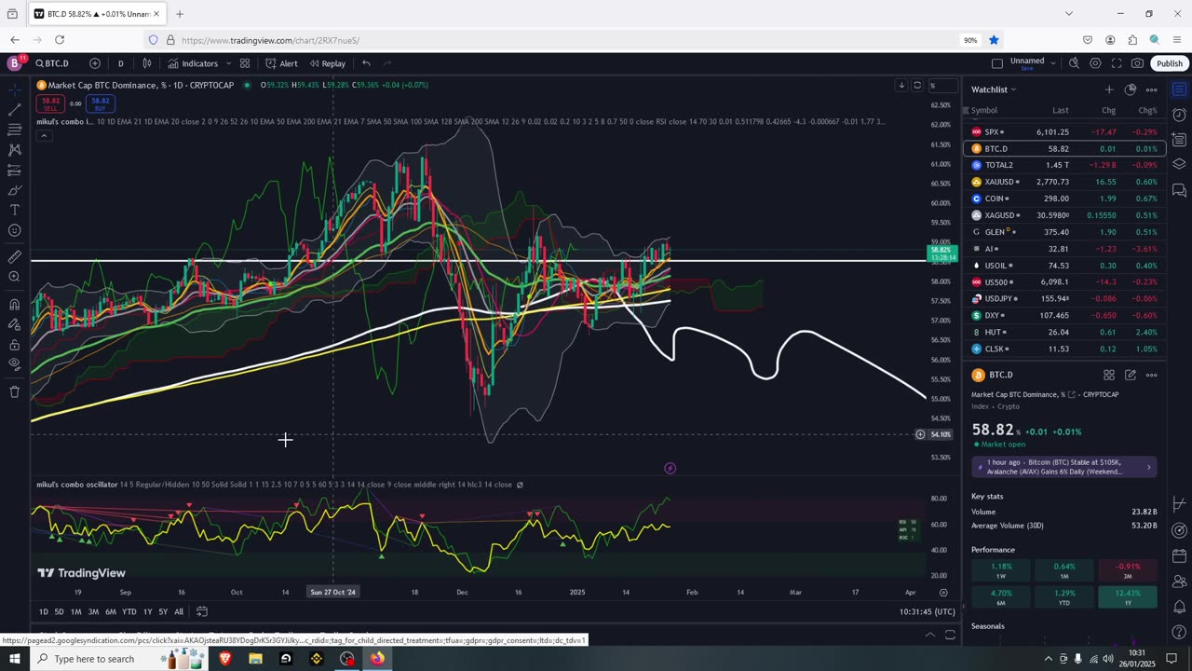This screenshot has width=1192, height=671.
Task: Collapse the indicator legend arrow
Action: pyautogui.click(x=43, y=135)
